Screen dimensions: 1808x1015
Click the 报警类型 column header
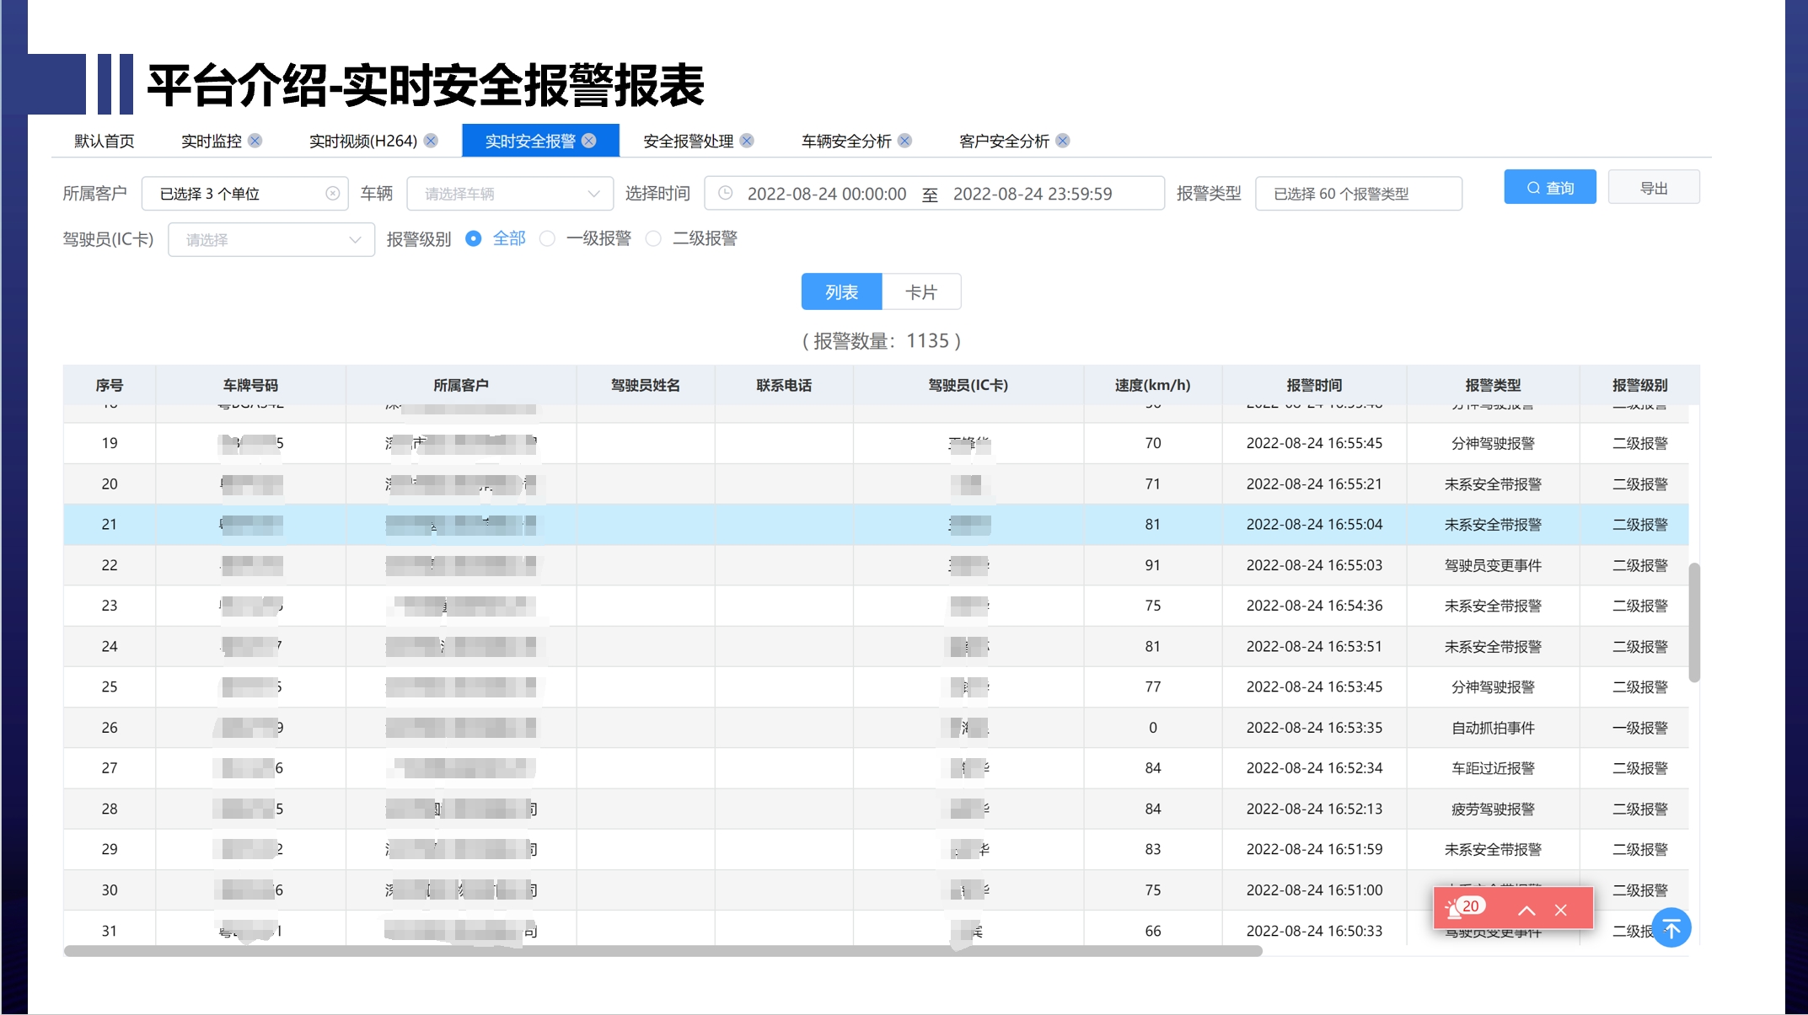tap(1493, 385)
